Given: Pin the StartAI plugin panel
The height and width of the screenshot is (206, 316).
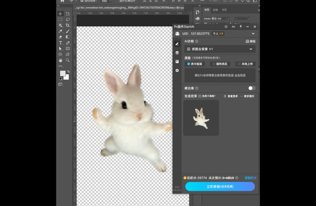Looking at the screenshot, I should tap(241, 27).
